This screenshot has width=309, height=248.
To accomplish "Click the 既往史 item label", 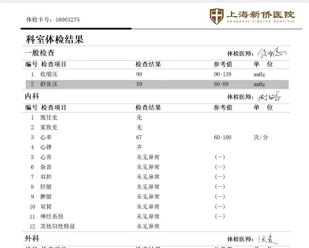I will [x=49, y=118].
